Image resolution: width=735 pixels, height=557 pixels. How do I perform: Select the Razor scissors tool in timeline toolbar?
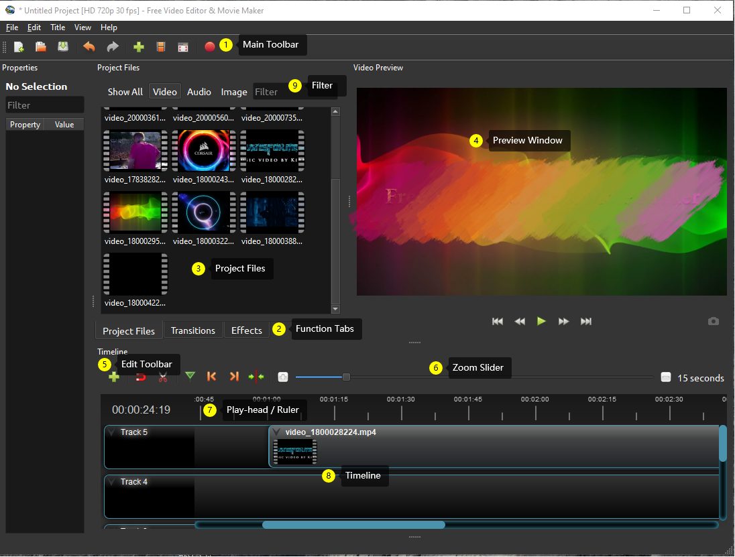tap(162, 377)
